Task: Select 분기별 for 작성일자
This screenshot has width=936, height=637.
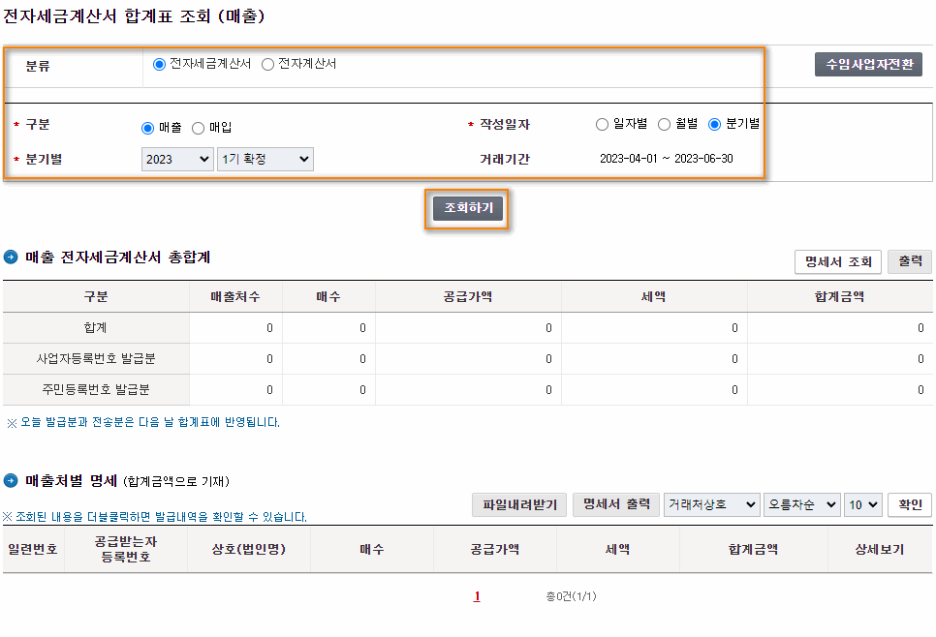Action: coord(714,124)
